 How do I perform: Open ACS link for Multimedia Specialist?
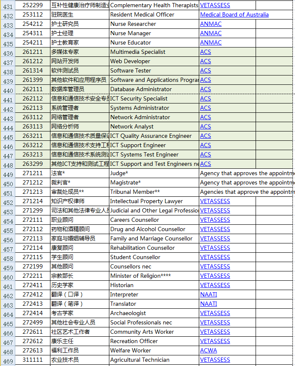point(206,52)
